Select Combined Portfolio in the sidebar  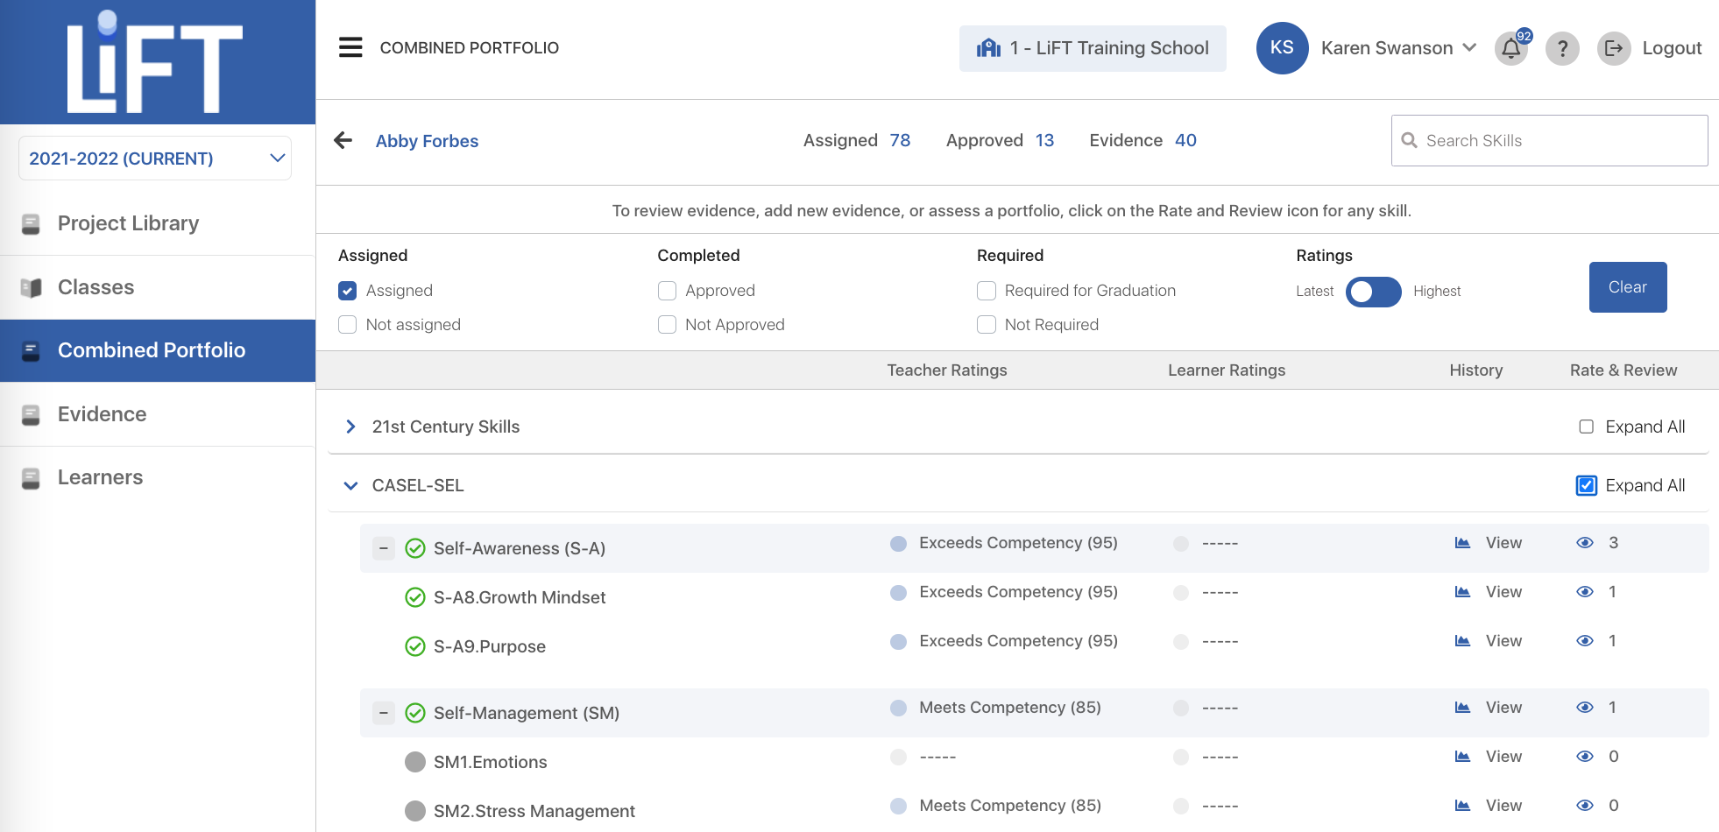pyautogui.click(x=158, y=350)
